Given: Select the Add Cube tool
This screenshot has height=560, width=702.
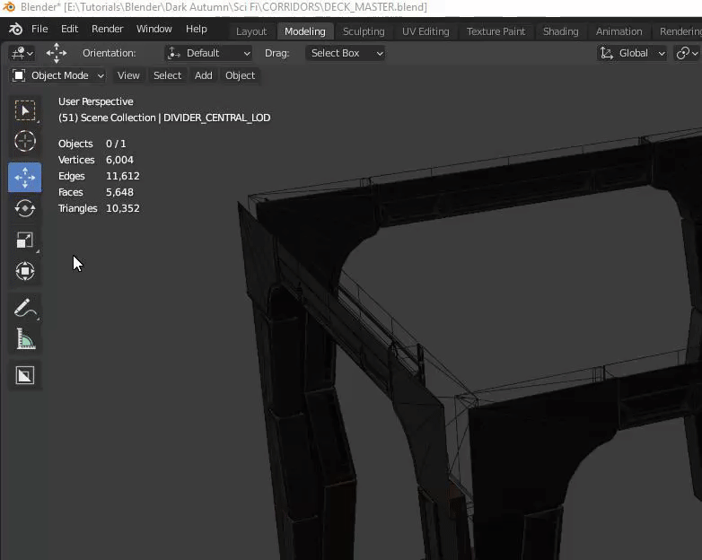Looking at the screenshot, I should (24, 375).
